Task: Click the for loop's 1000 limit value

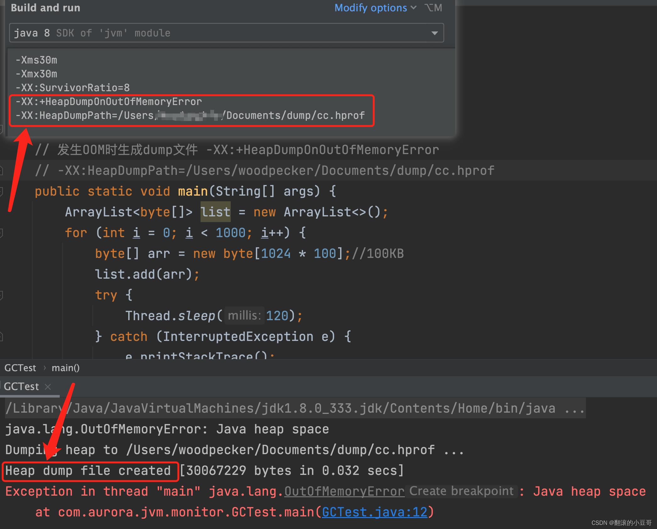Action: [x=230, y=232]
